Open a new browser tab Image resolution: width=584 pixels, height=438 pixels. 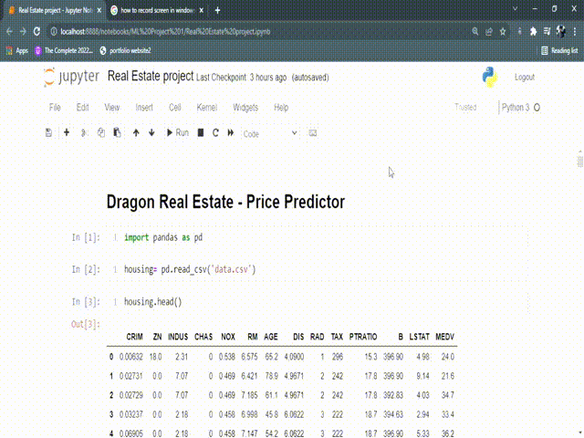click(217, 10)
